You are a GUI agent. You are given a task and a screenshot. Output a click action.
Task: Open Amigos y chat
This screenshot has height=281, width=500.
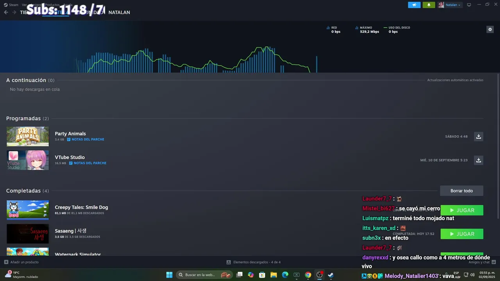click(x=482, y=262)
